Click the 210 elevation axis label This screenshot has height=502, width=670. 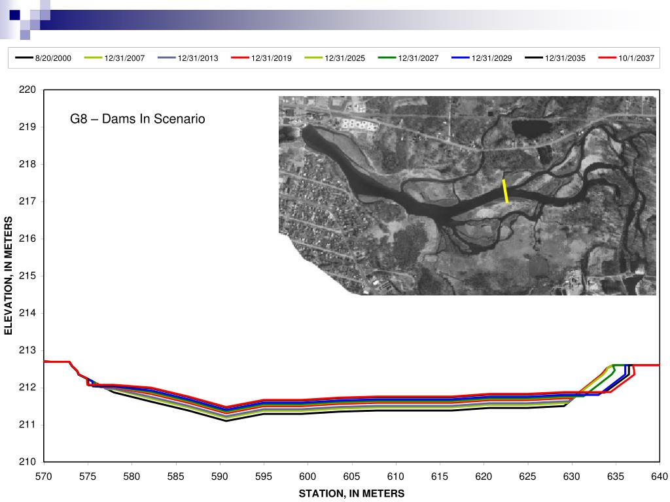point(27,462)
